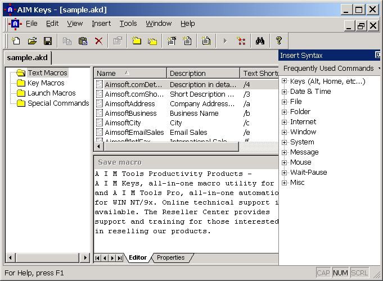Viewport: 383px width, 281px height.
Task: Open the Tools menu
Action: (x=128, y=24)
